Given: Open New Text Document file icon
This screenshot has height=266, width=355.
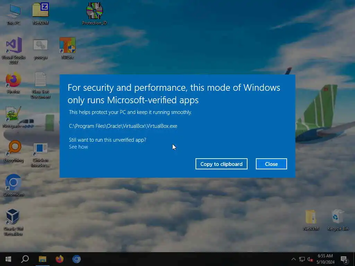Looking at the screenshot, I should point(41,85).
